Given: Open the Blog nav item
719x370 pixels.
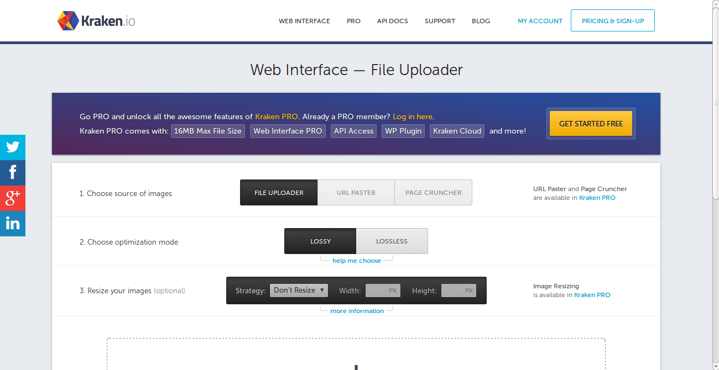Looking at the screenshot, I should click(x=481, y=21).
